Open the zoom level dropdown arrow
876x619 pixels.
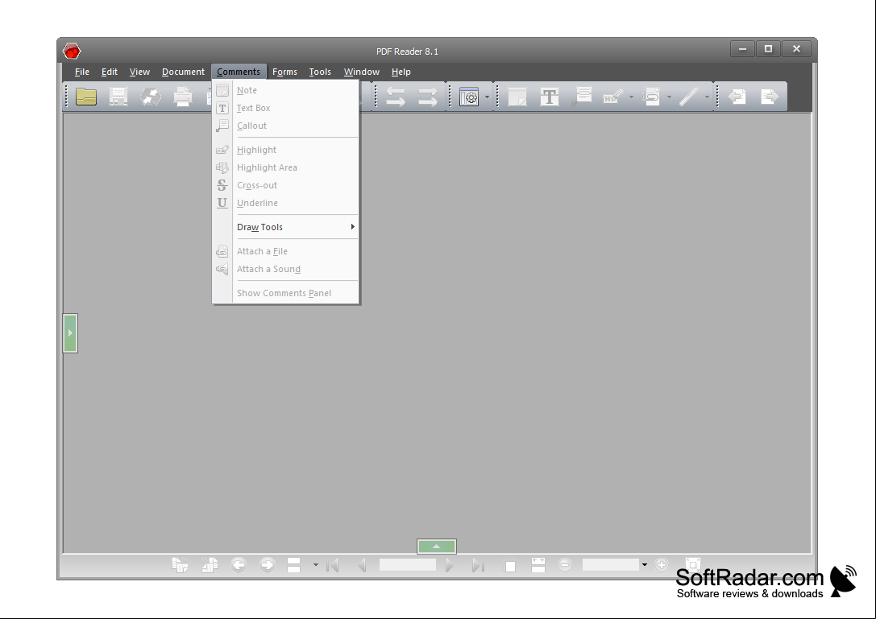(644, 565)
